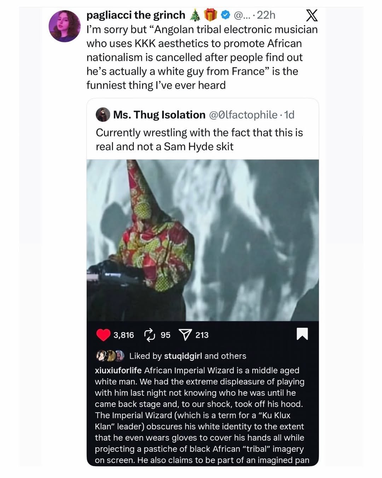
Task: Open quoted tweet text about Sam Hyde skit
Action: 199,140
